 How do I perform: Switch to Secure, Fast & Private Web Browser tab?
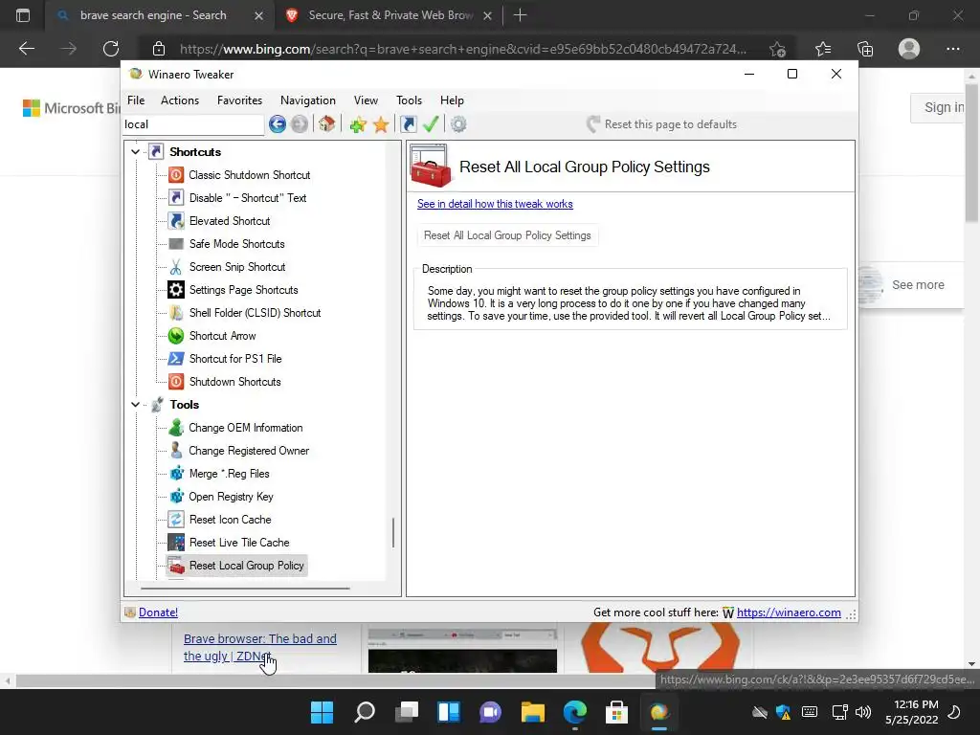coord(390,15)
